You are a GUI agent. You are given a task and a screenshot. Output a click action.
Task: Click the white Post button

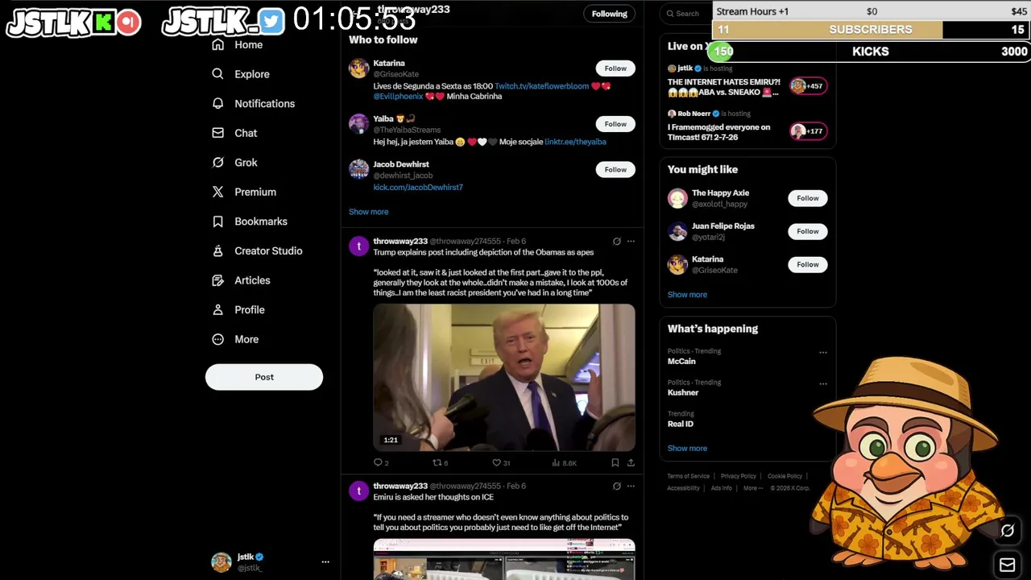tap(264, 377)
